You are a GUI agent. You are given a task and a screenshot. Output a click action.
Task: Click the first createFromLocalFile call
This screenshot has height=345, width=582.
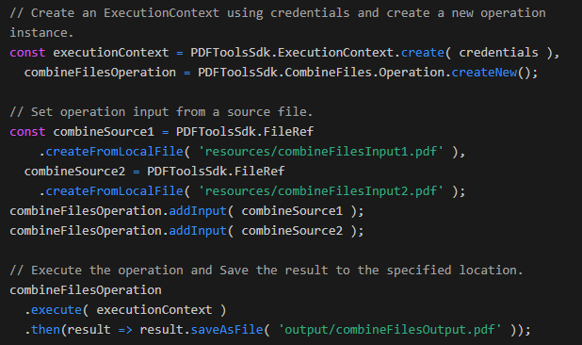click(x=114, y=152)
